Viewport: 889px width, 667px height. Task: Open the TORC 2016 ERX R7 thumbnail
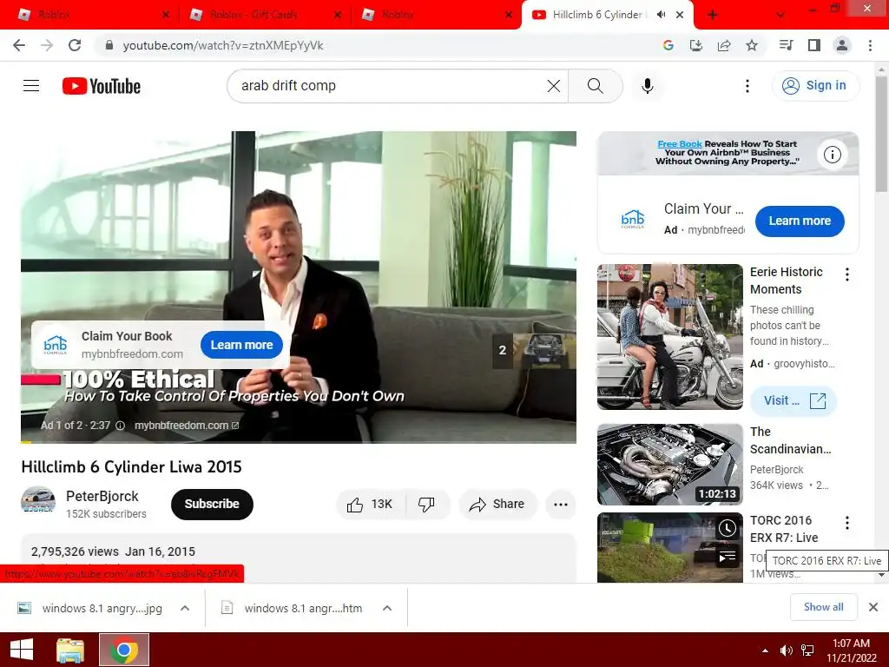click(669, 548)
